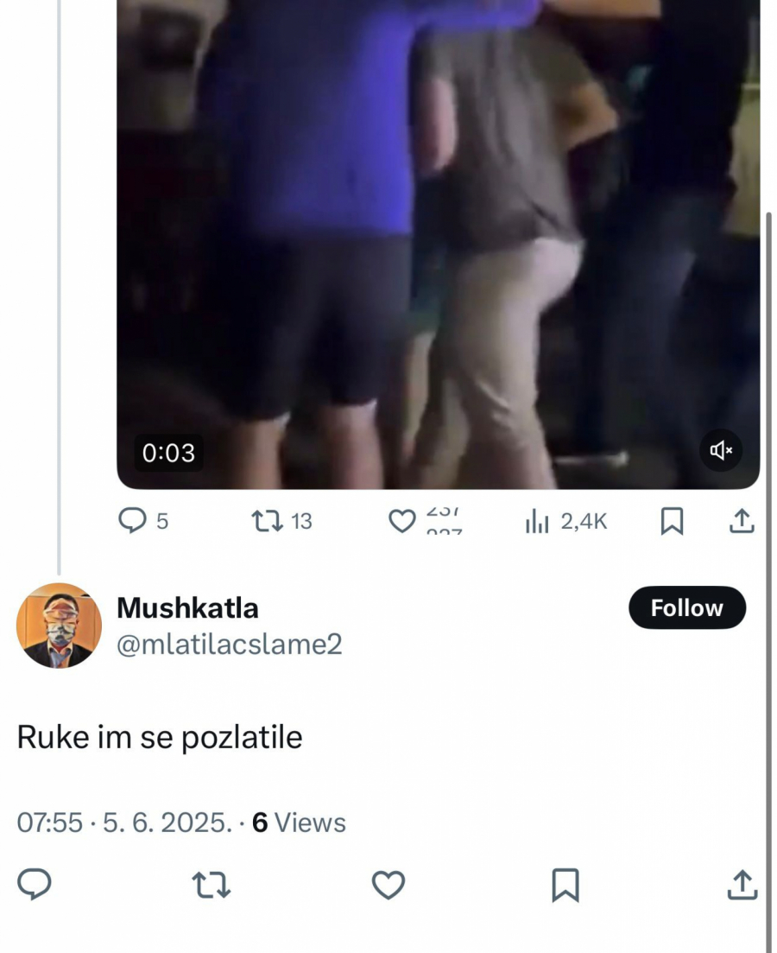Like the video tweet above

pyautogui.click(x=401, y=521)
